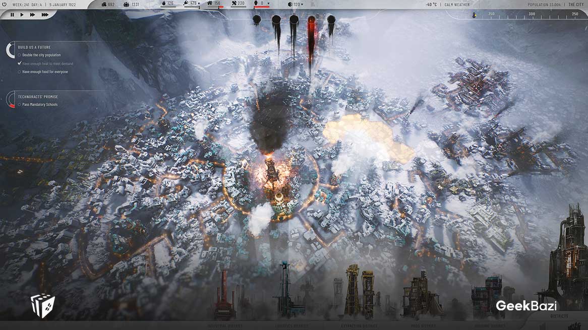This screenshot has width=588, height=330.
Task: Toggle checked Have enough heat objective
Action: pyautogui.click(x=20, y=63)
